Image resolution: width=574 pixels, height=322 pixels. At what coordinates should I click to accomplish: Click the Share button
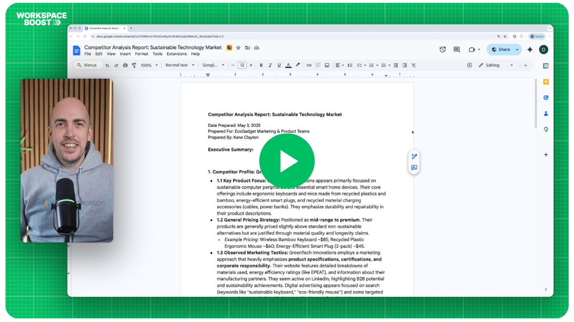pos(500,50)
